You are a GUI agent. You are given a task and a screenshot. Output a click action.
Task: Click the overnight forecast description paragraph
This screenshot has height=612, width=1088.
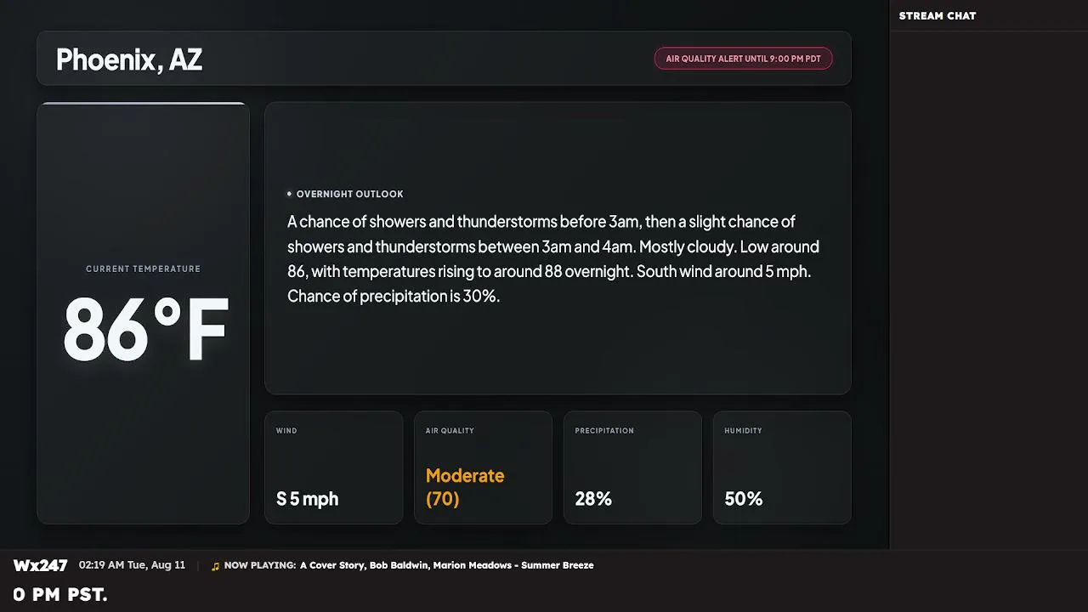(x=553, y=259)
